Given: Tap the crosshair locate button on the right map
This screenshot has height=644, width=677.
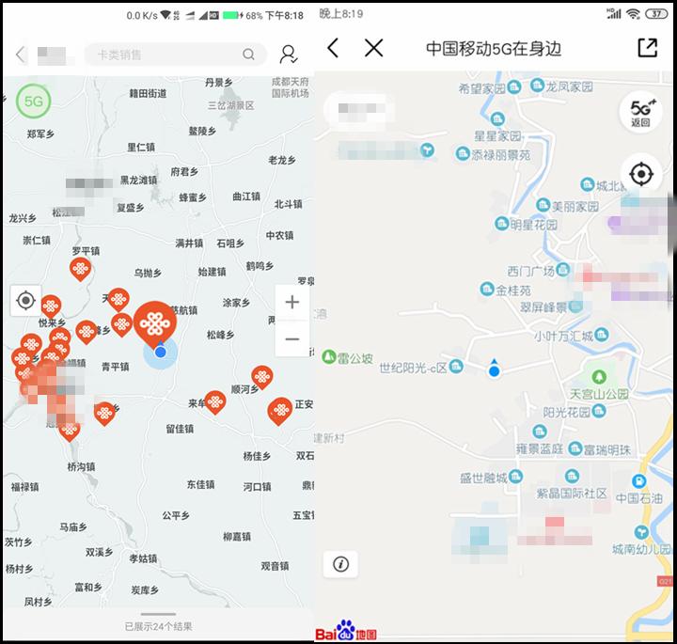Looking at the screenshot, I should (x=641, y=174).
